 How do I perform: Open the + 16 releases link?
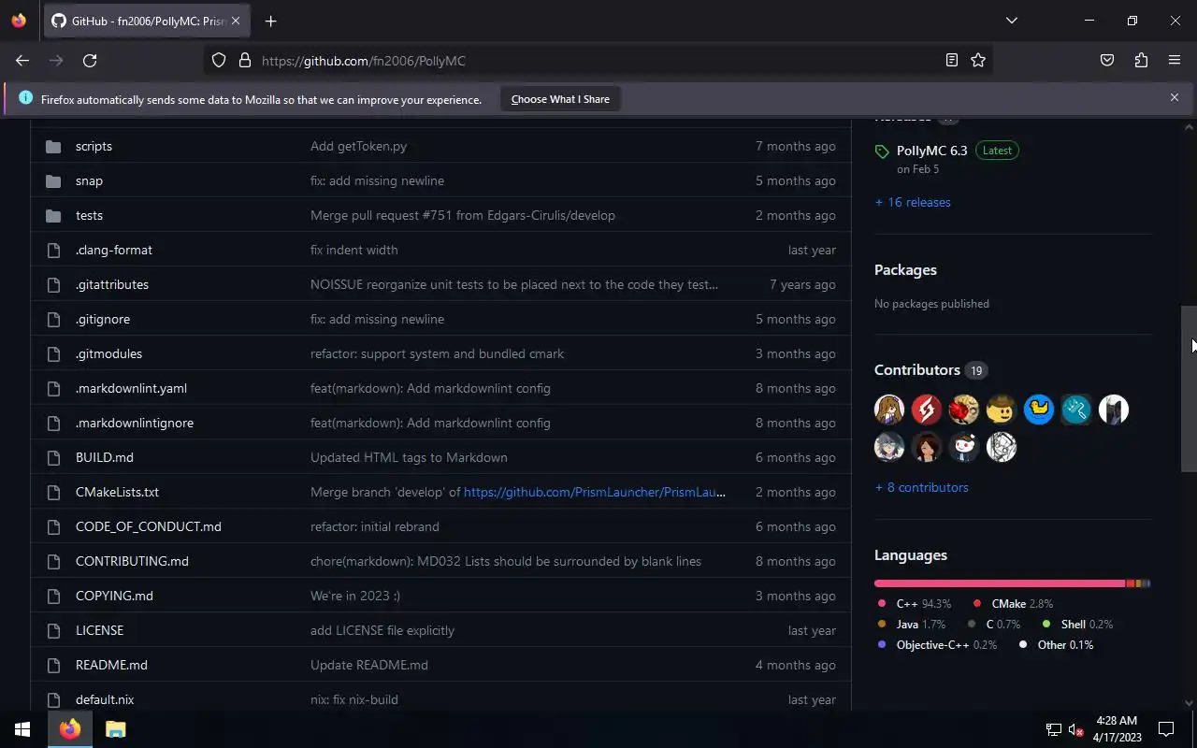[x=913, y=202]
